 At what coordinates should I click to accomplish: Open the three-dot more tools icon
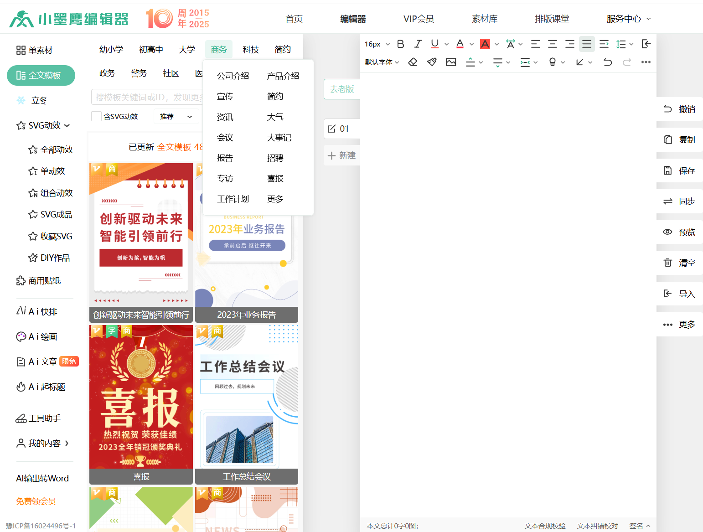coord(646,62)
